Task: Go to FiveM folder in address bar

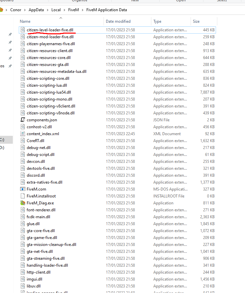Action: pos(73,10)
